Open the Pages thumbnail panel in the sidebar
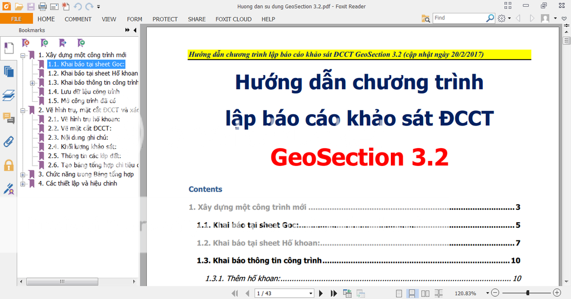Image resolution: width=571 pixels, height=299 pixels. [8, 71]
